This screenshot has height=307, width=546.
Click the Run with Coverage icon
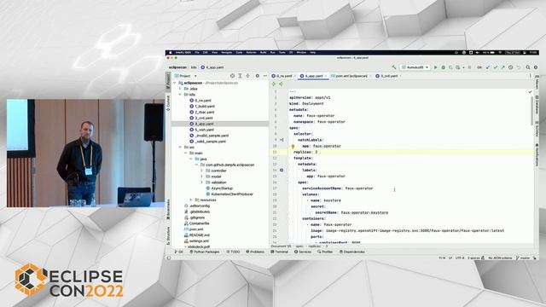click(x=450, y=67)
